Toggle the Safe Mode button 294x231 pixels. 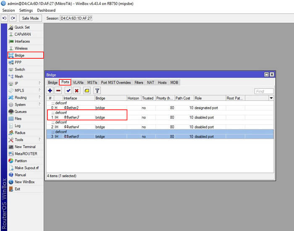point(30,18)
